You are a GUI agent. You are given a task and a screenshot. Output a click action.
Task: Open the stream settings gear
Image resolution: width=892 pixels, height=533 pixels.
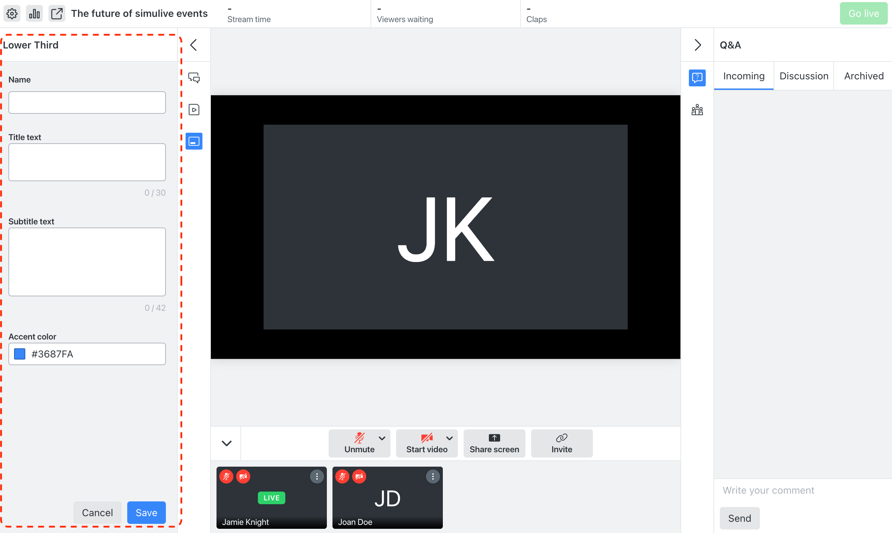click(x=12, y=13)
